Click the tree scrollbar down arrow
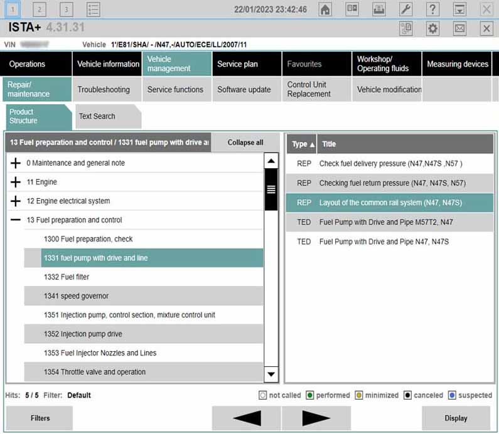 point(271,374)
